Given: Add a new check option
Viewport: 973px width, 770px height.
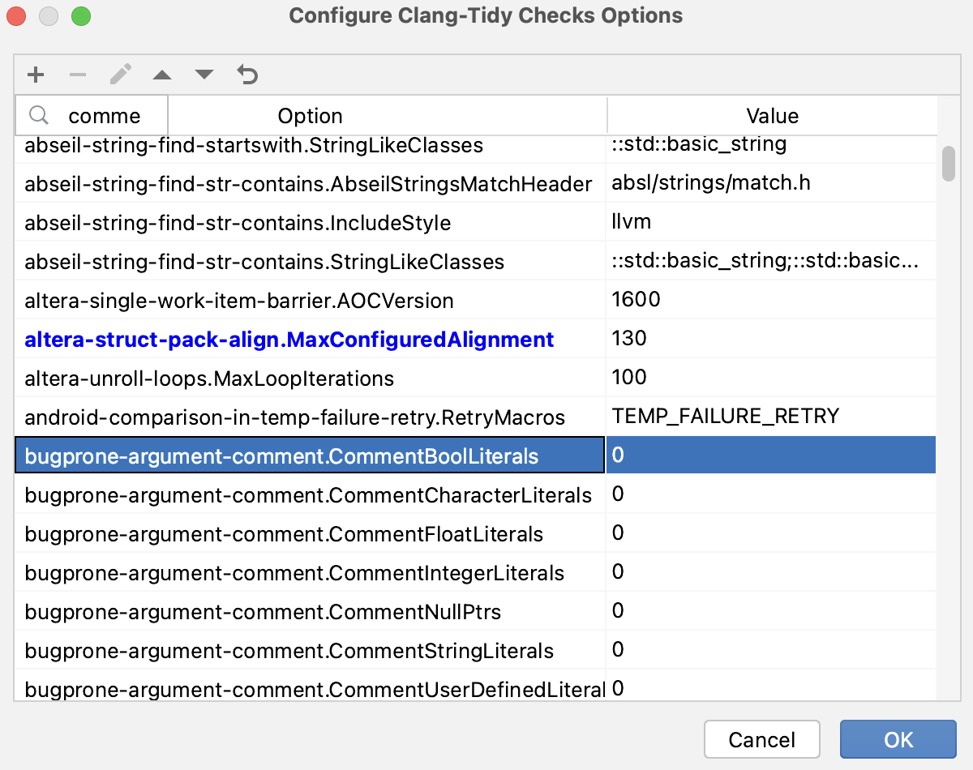Looking at the screenshot, I should pos(36,75).
